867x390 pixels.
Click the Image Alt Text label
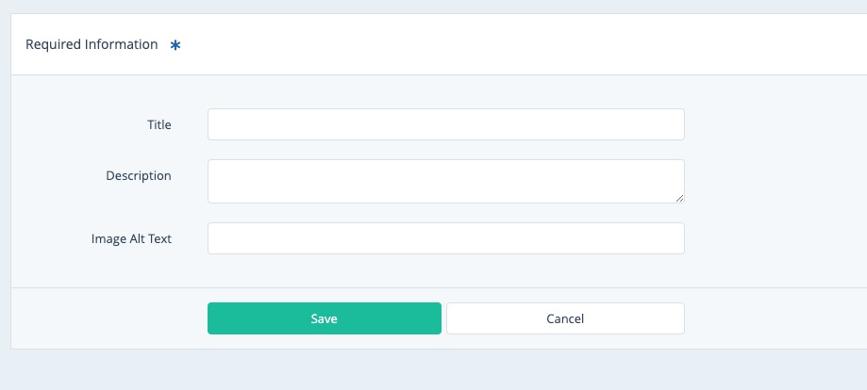click(131, 238)
